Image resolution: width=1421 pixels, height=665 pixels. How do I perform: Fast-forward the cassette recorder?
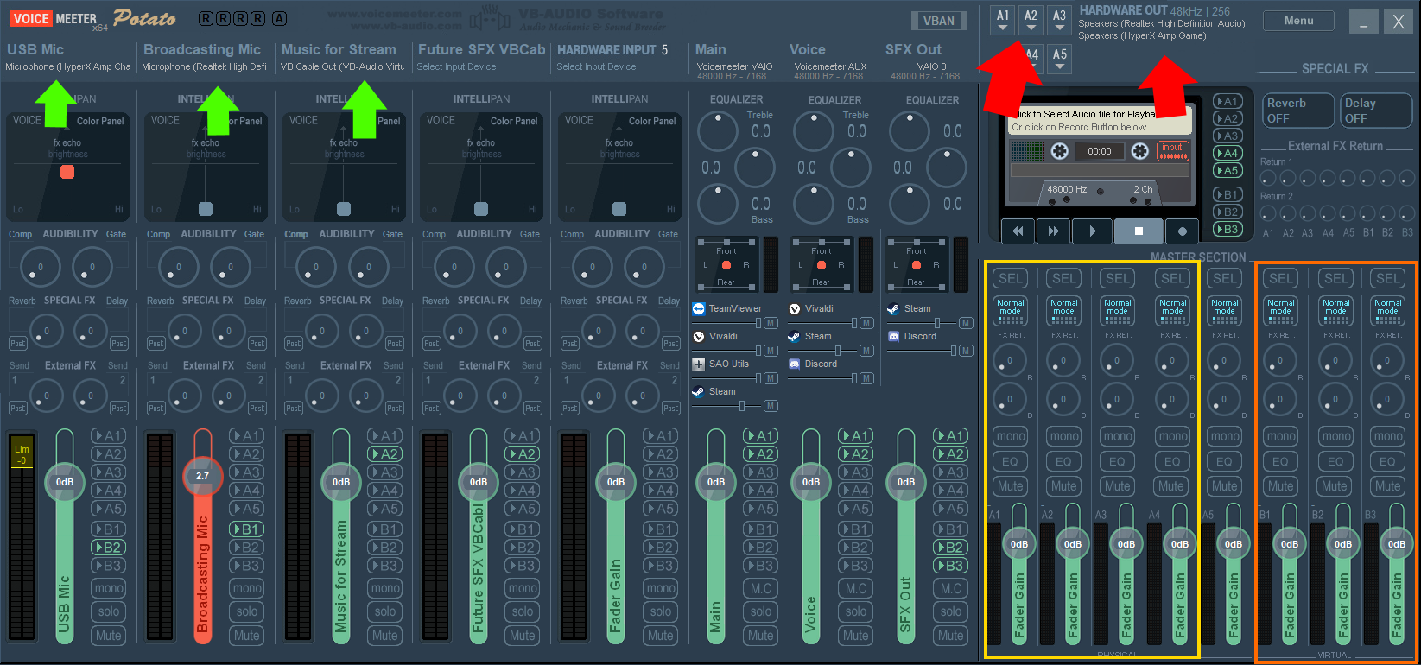tap(1053, 231)
